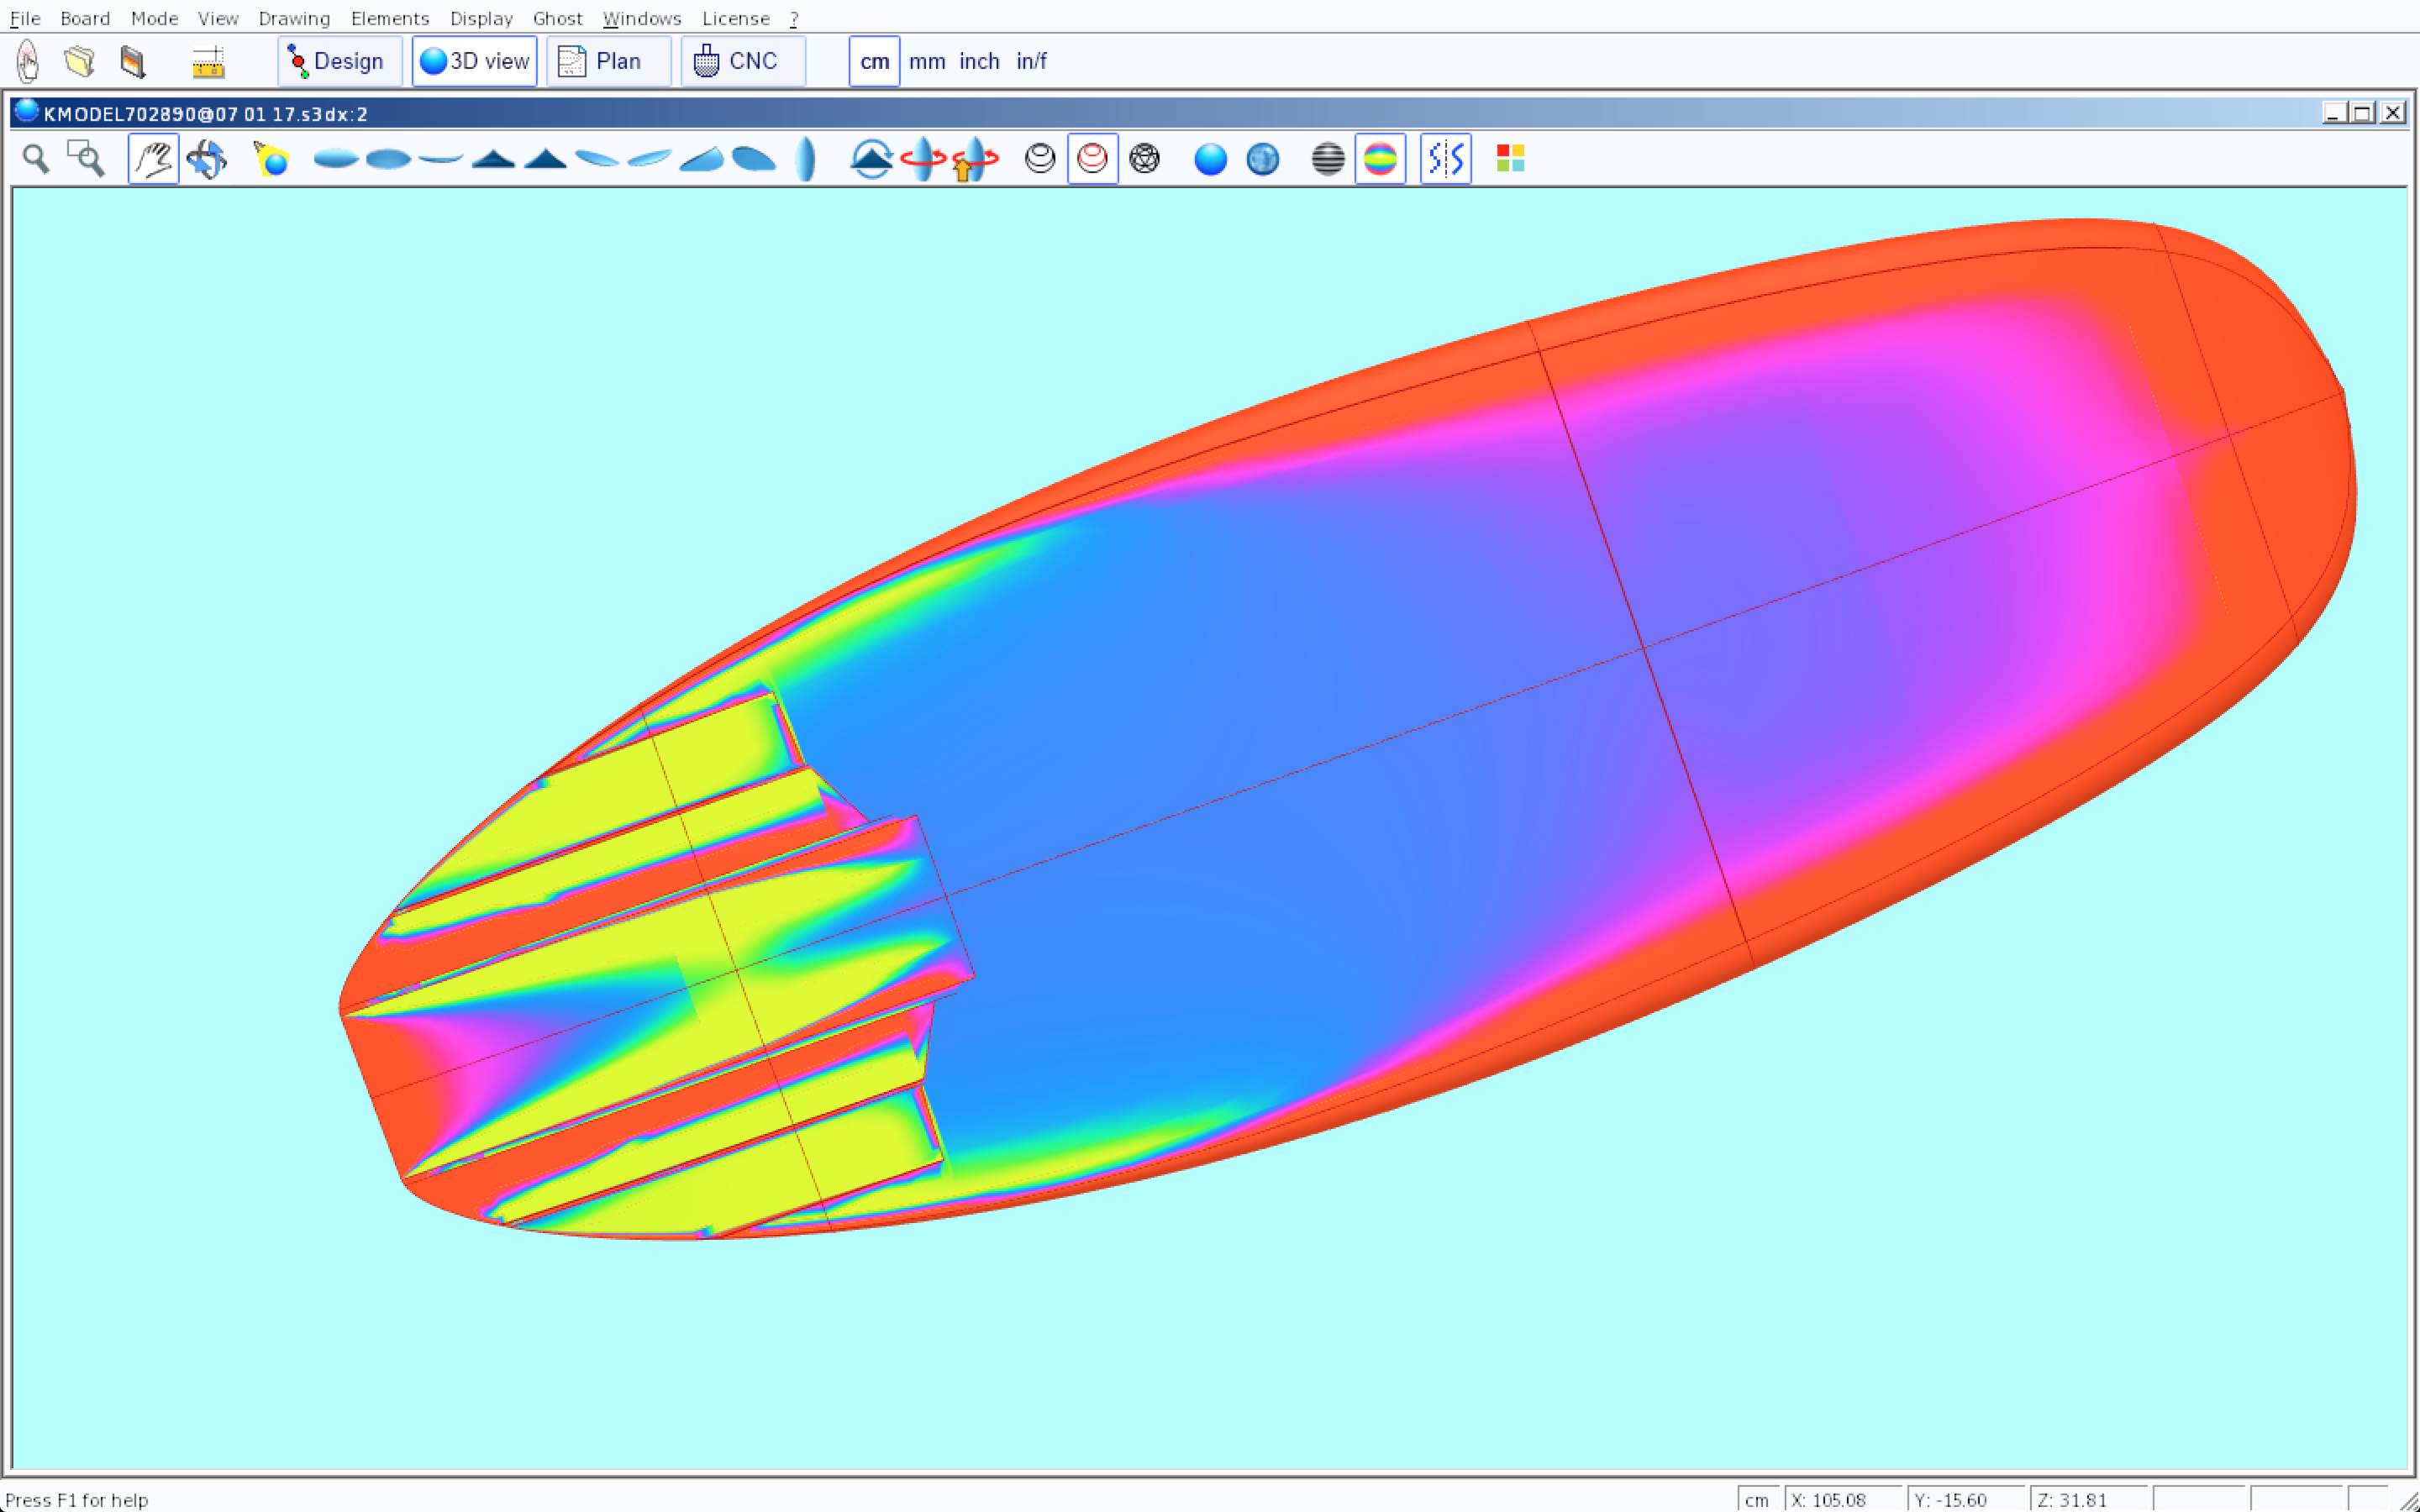Click the light source position icon
2420x1512 pixels.
pyautogui.click(x=271, y=159)
